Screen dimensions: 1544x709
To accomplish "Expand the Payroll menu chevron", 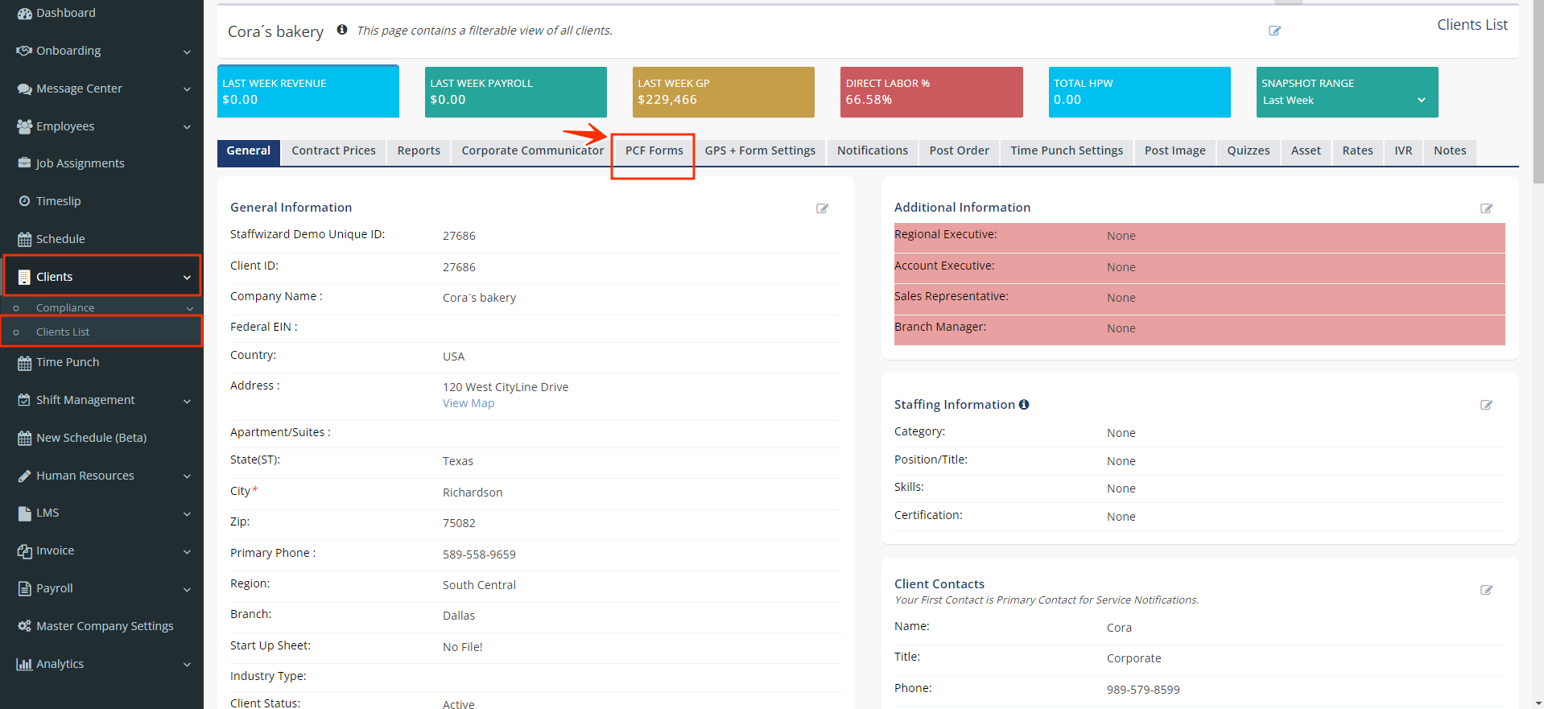I will coord(187,589).
